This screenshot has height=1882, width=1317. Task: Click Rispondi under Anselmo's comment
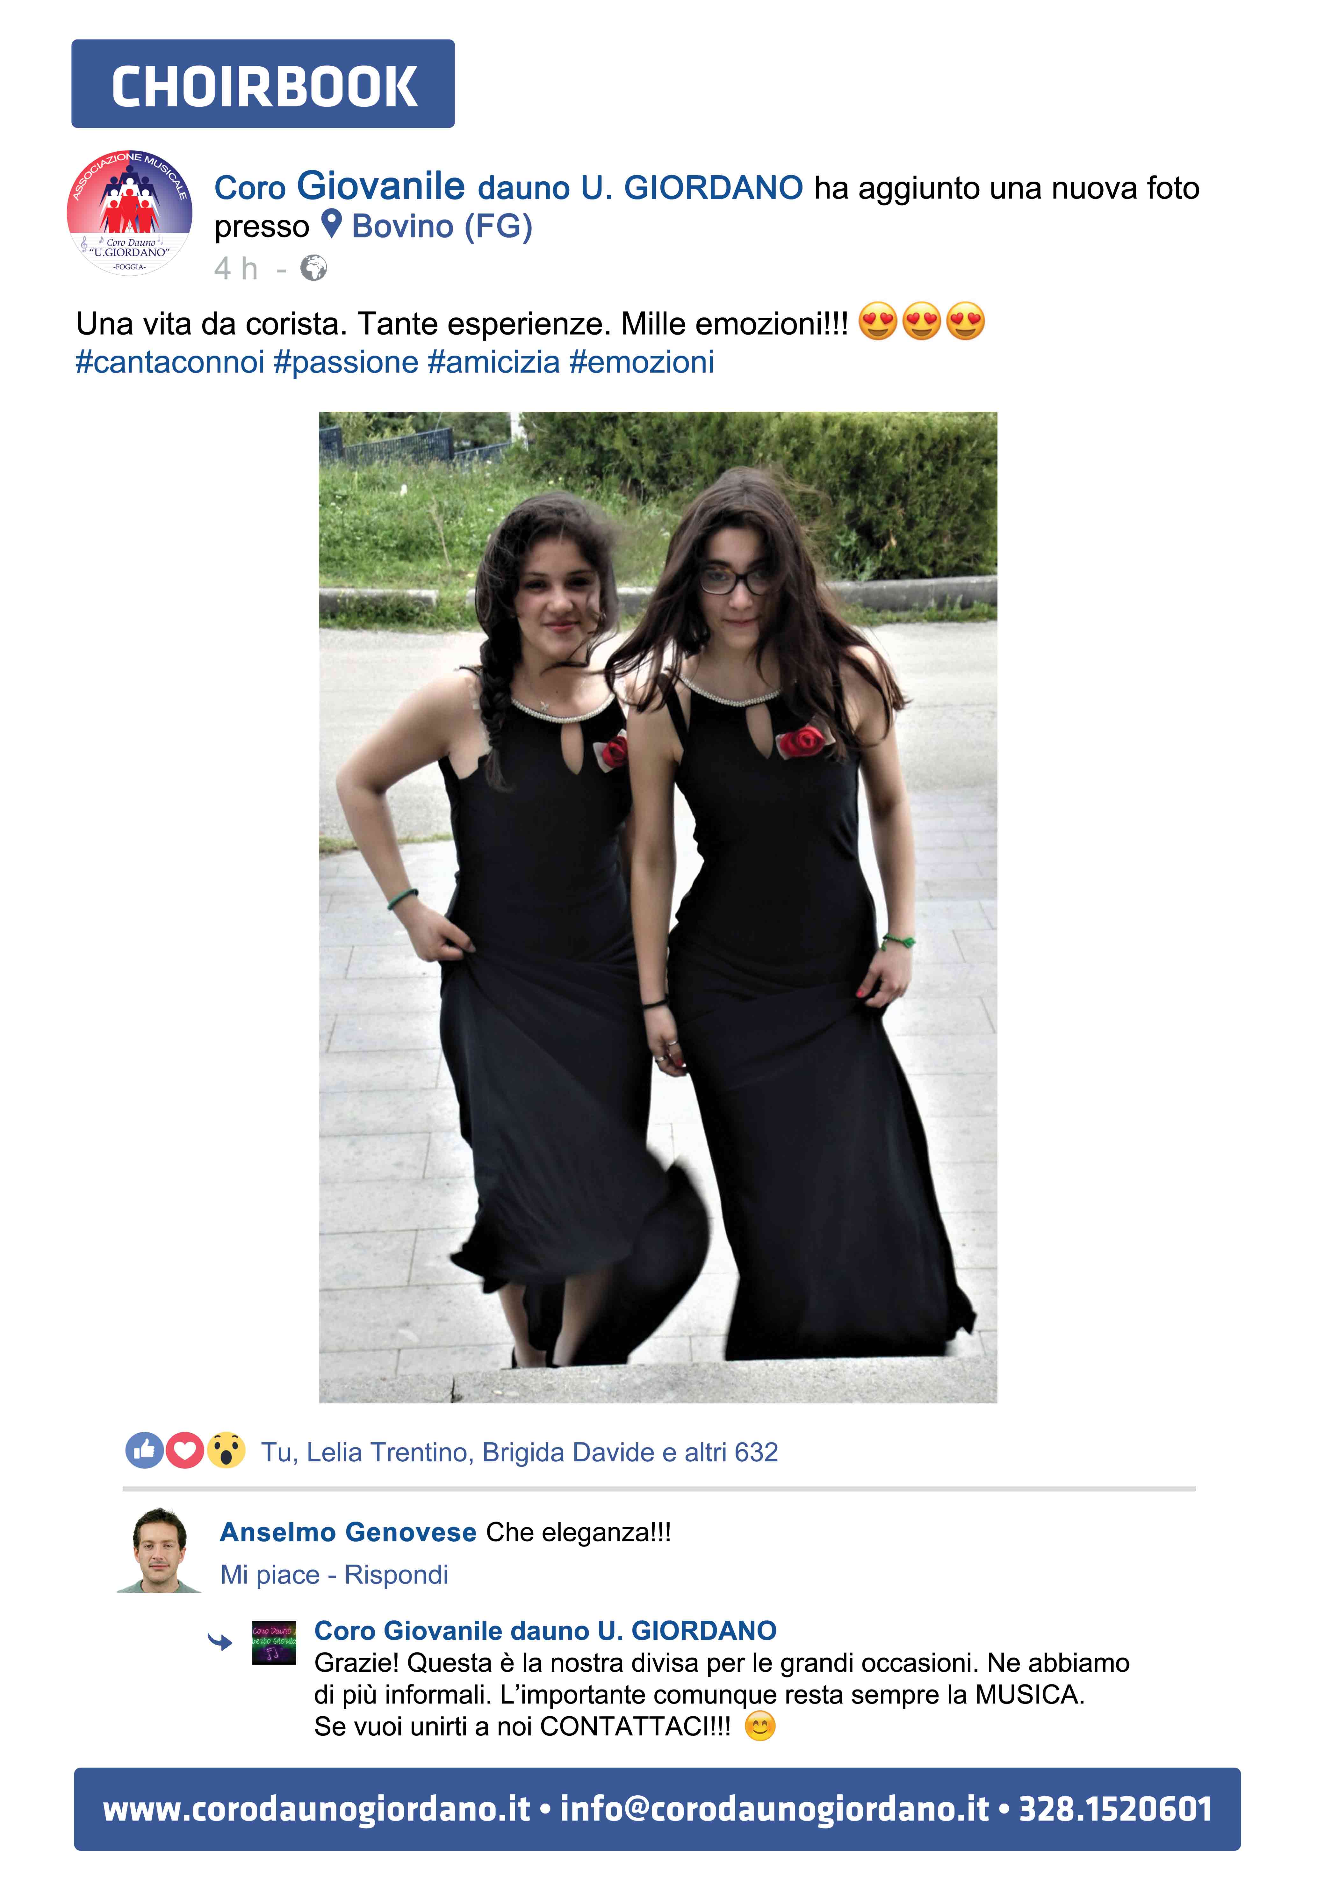396,1574
